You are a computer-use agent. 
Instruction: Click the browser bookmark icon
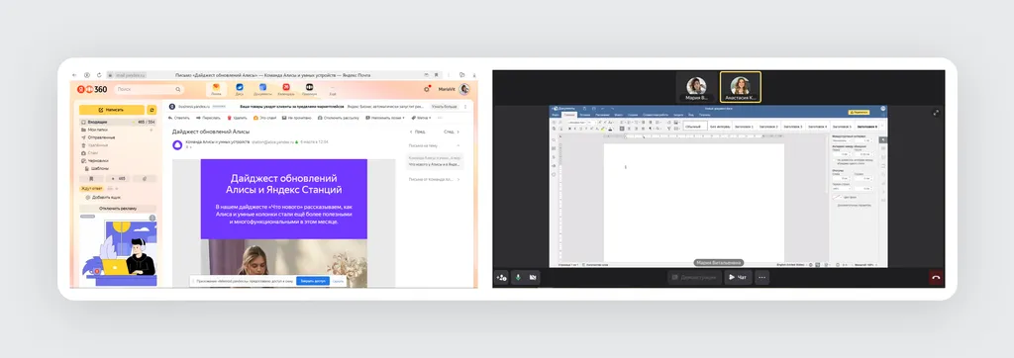436,75
